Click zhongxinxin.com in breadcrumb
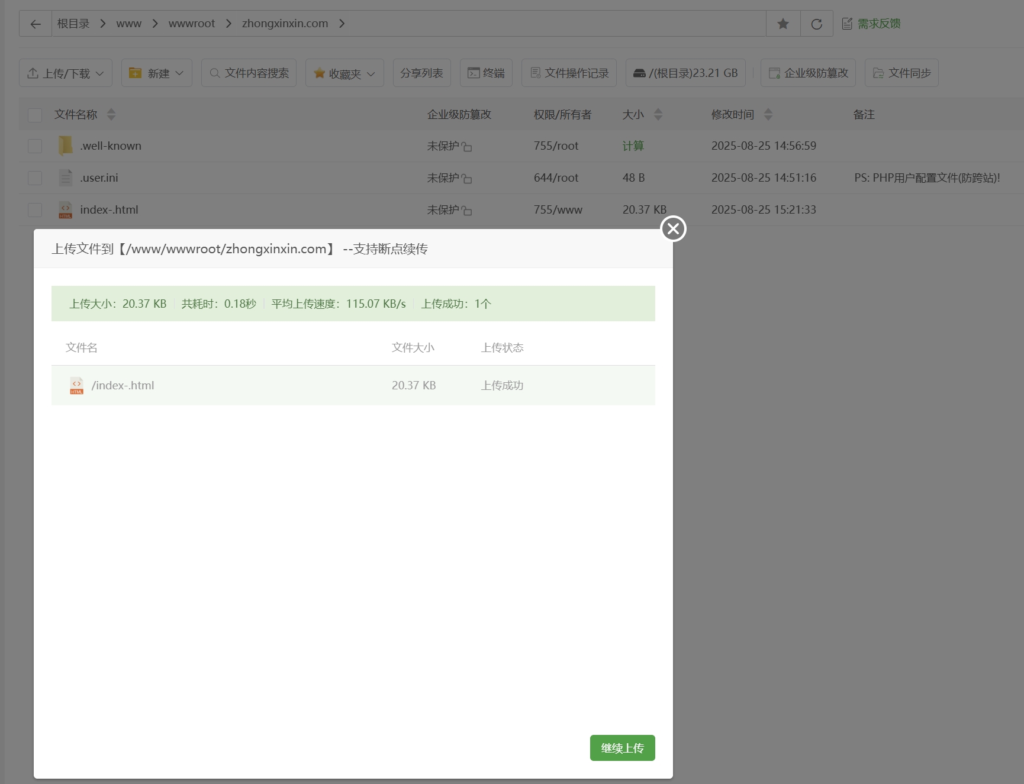Screen dimensions: 1024x784 click(x=285, y=24)
